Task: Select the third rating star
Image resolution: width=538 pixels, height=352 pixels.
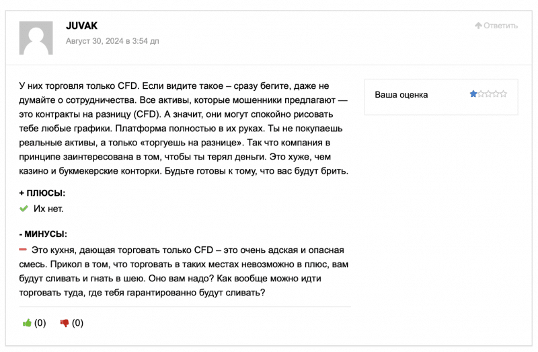Action: 488,94
